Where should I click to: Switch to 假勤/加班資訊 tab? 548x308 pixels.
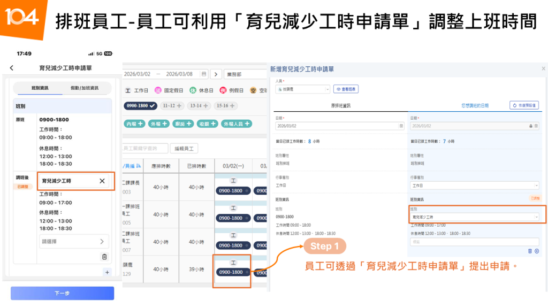coord(85,88)
